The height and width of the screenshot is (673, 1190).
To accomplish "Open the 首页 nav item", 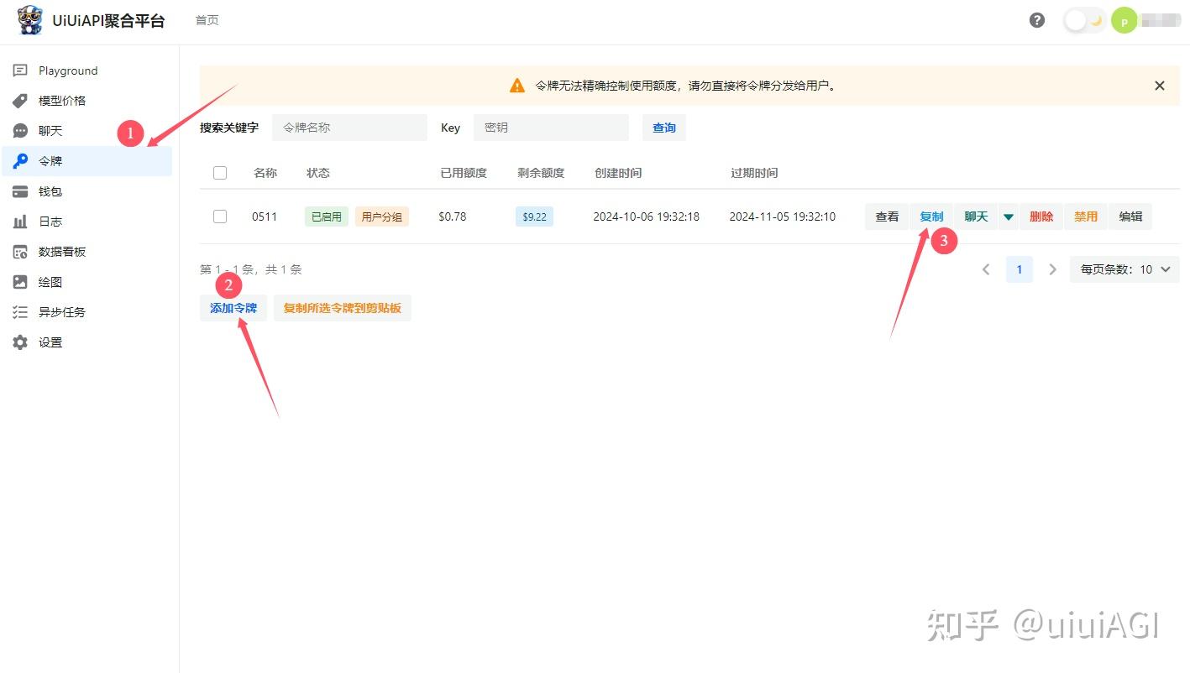I will (207, 20).
